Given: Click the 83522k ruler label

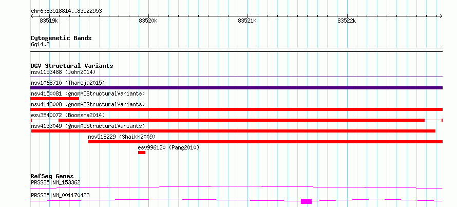Looking at the screenshot, I should click(347, 21).
